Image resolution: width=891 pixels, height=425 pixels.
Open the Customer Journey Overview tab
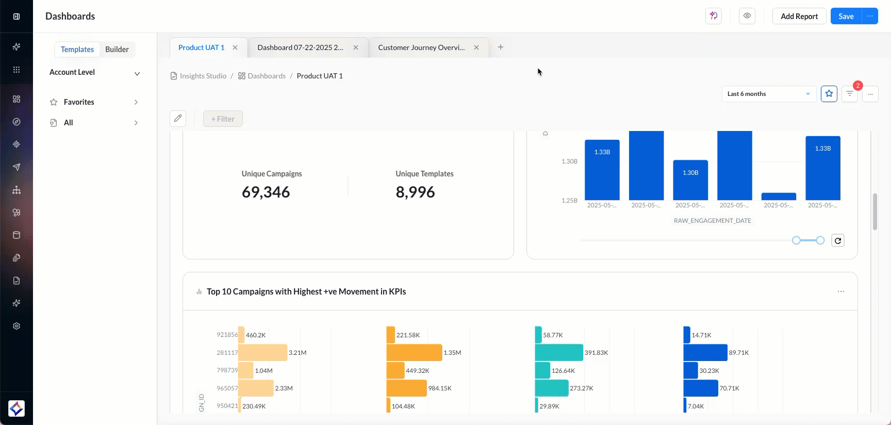421,47
